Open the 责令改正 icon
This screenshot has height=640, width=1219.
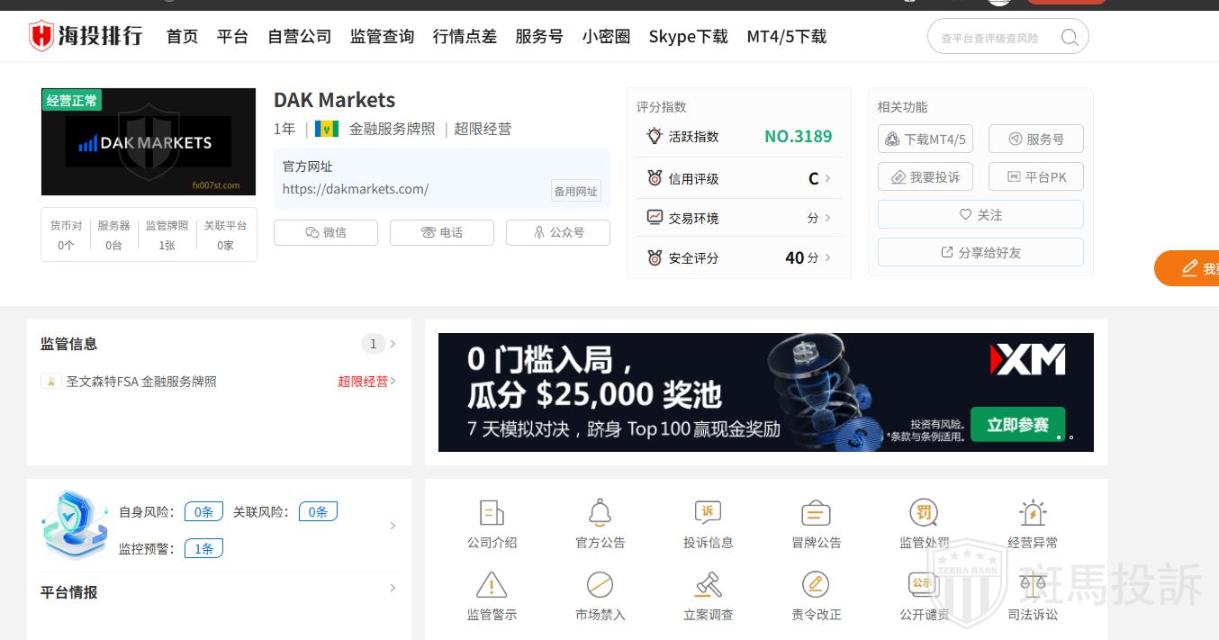[816, 584]
